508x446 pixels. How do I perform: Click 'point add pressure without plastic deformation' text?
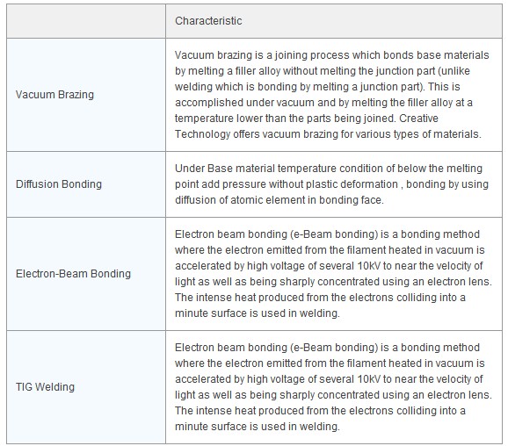point(287,183)
